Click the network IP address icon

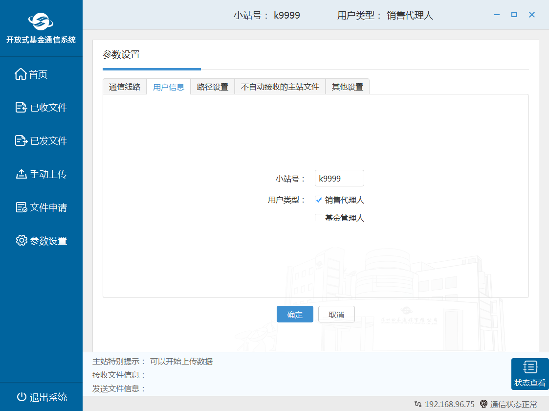click(x=417, y=404)
